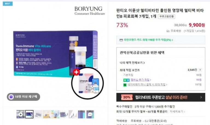210x125 pixels.
Task: Click the red plus bonus gift icon
Action: [76, 72]
